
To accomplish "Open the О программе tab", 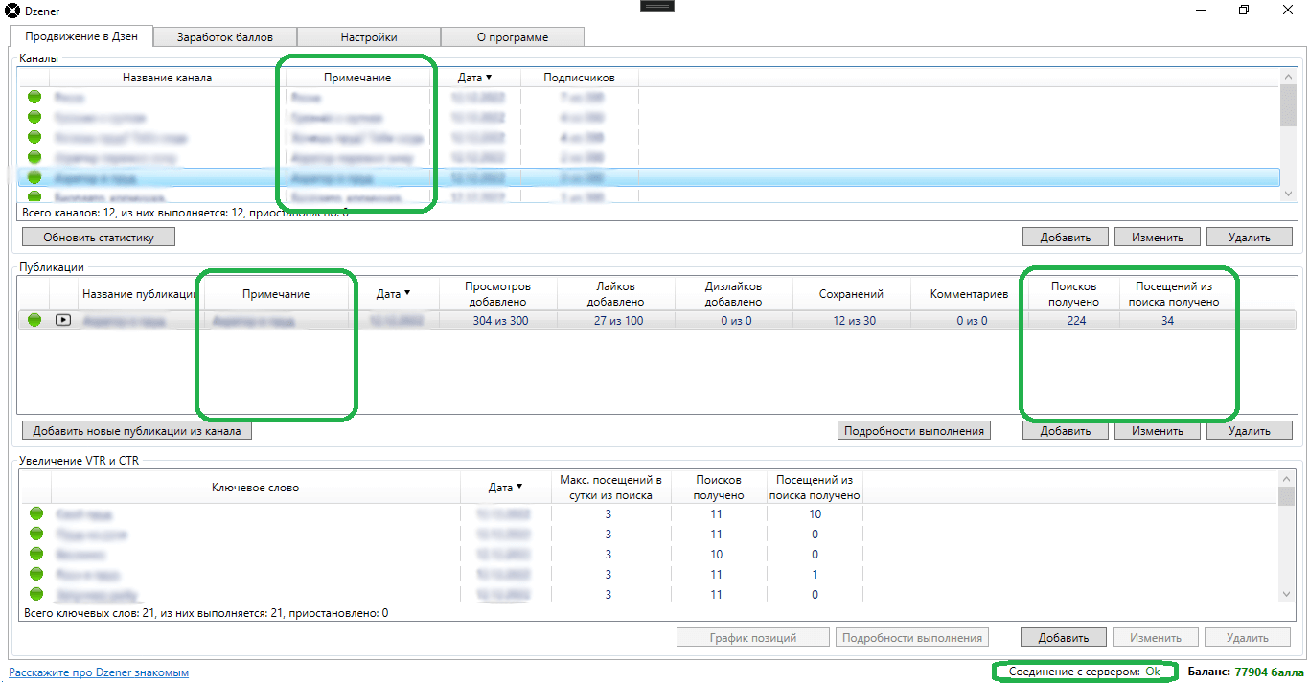I will [513, 37].
